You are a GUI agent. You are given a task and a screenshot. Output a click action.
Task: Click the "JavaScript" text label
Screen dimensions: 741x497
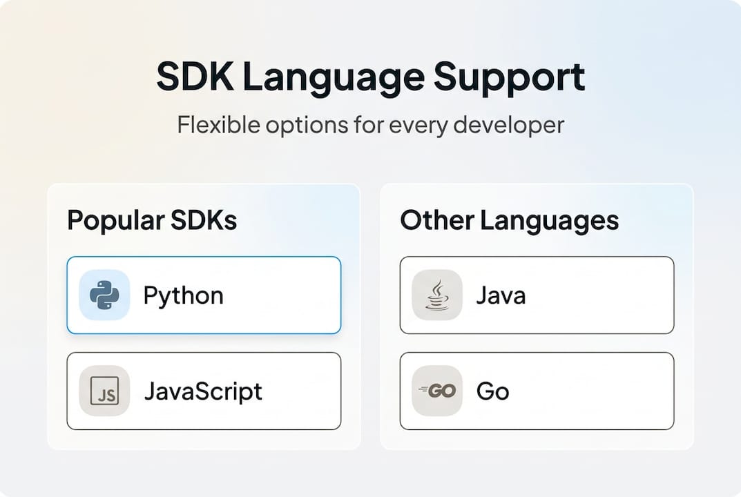pos(203,391)
